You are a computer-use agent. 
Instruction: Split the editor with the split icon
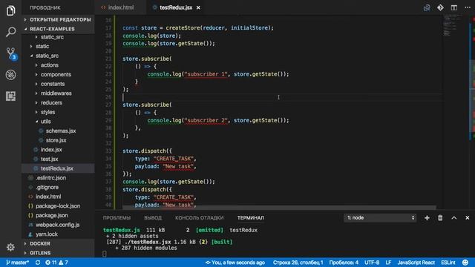(453, 7)
